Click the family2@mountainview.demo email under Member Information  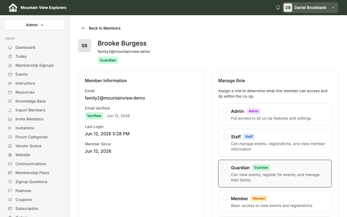pos(115,98)
